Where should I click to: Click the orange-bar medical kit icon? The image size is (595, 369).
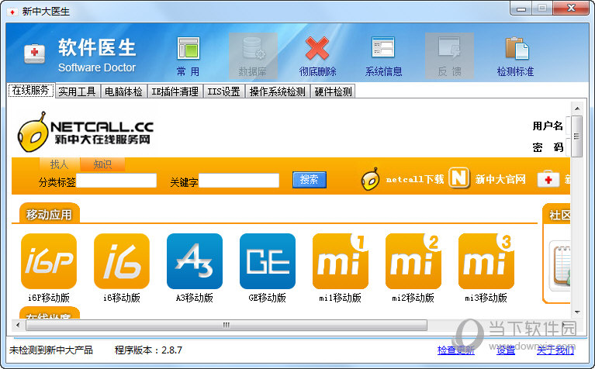tap(548, 179)
